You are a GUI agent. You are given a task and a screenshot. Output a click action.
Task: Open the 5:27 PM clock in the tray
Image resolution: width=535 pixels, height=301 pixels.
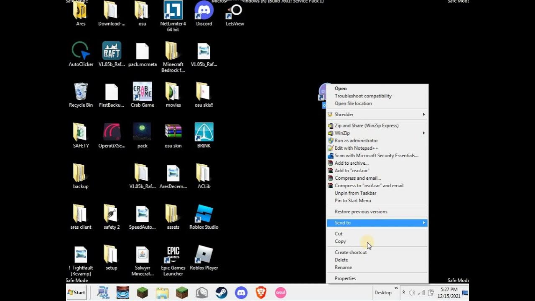(x=449, y=292)
